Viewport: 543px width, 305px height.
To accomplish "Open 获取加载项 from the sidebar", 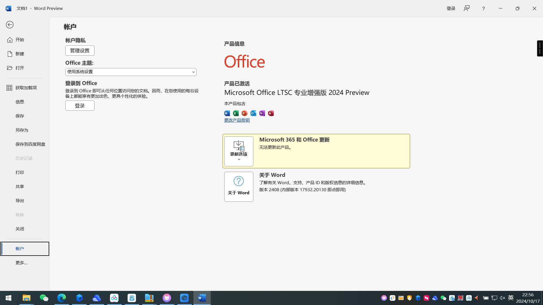I will coord(25,88).
